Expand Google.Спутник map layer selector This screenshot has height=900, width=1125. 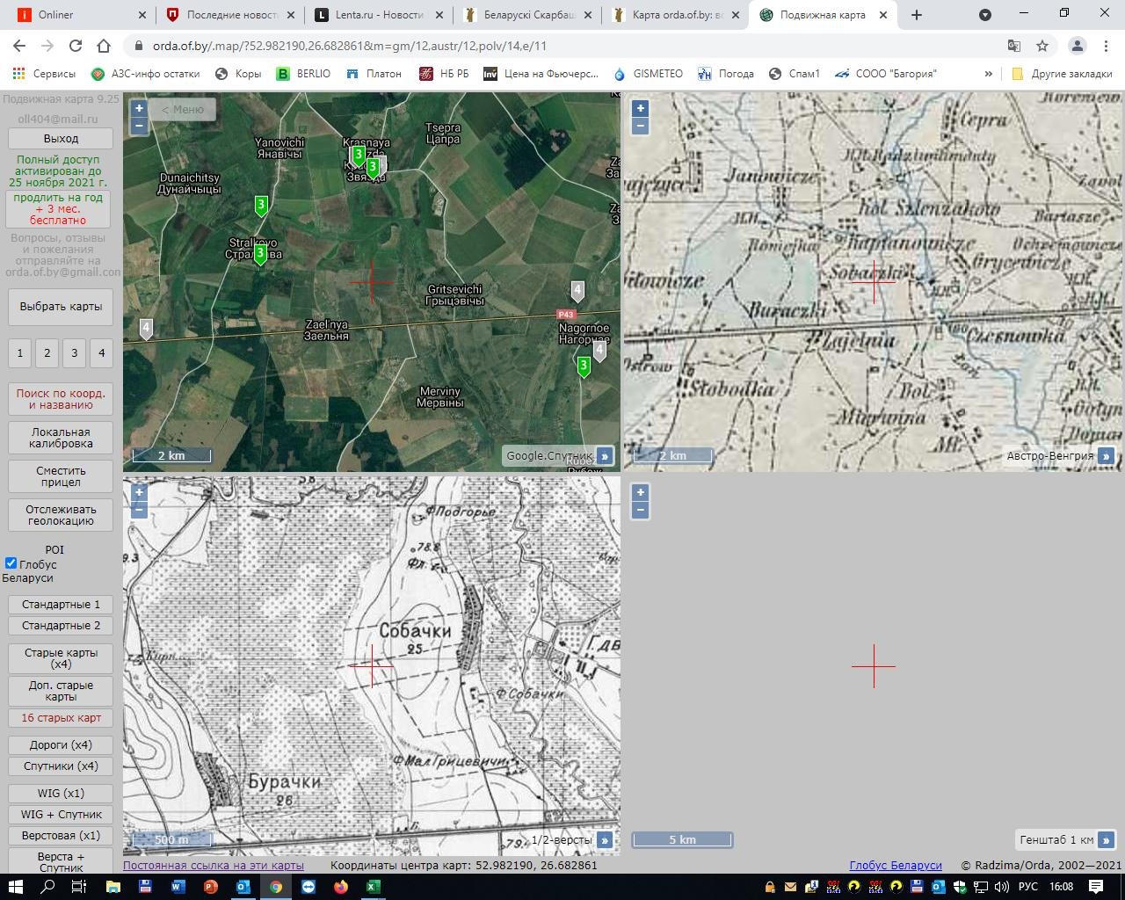tap(604, 455)
